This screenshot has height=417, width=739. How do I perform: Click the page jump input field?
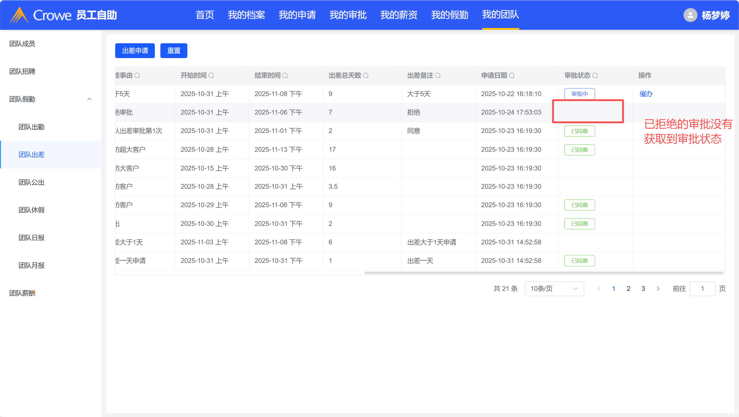702,289
